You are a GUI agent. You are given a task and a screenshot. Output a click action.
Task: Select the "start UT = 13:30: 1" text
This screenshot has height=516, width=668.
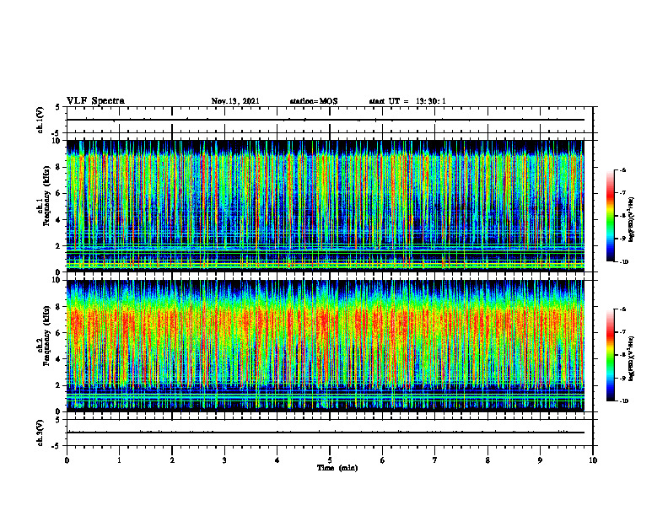pos(407,101)
